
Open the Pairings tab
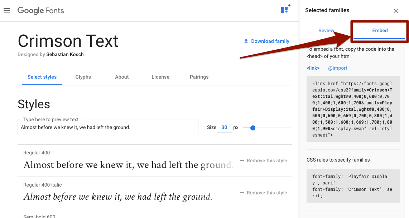[x=199, y=77]
